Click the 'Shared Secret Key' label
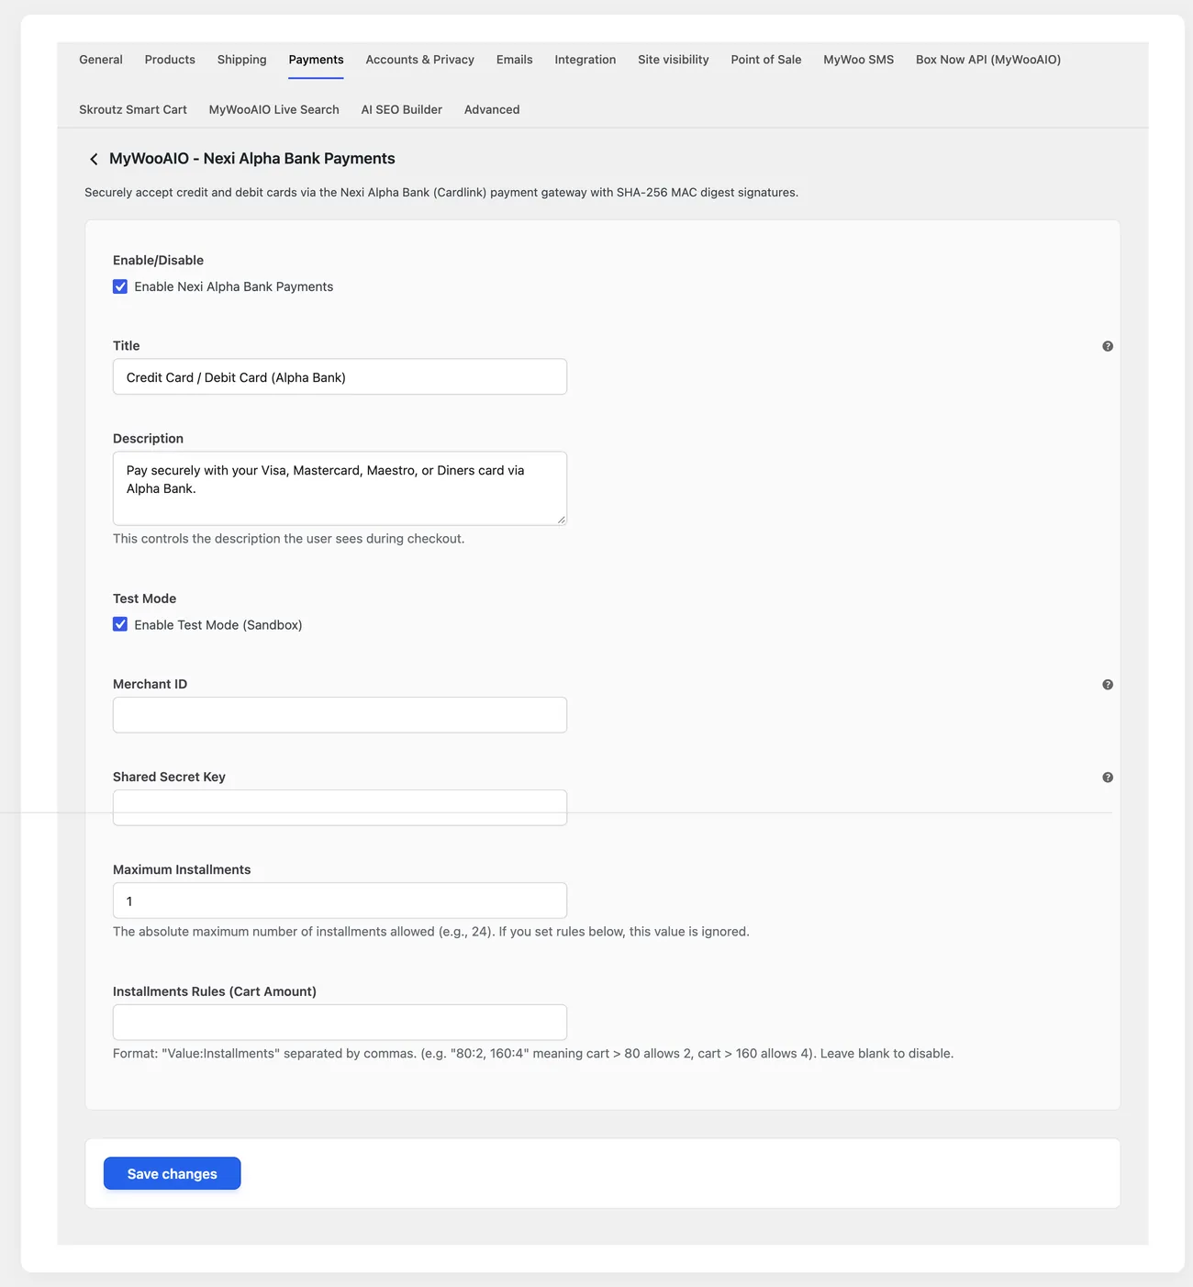Viewport: 1193px width, 1287px height. pyautogui.click(x=169, y=777)
